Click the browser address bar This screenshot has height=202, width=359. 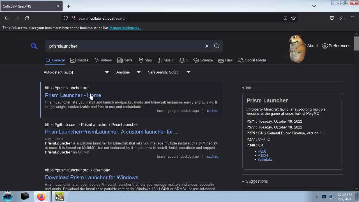pos(179,18)
